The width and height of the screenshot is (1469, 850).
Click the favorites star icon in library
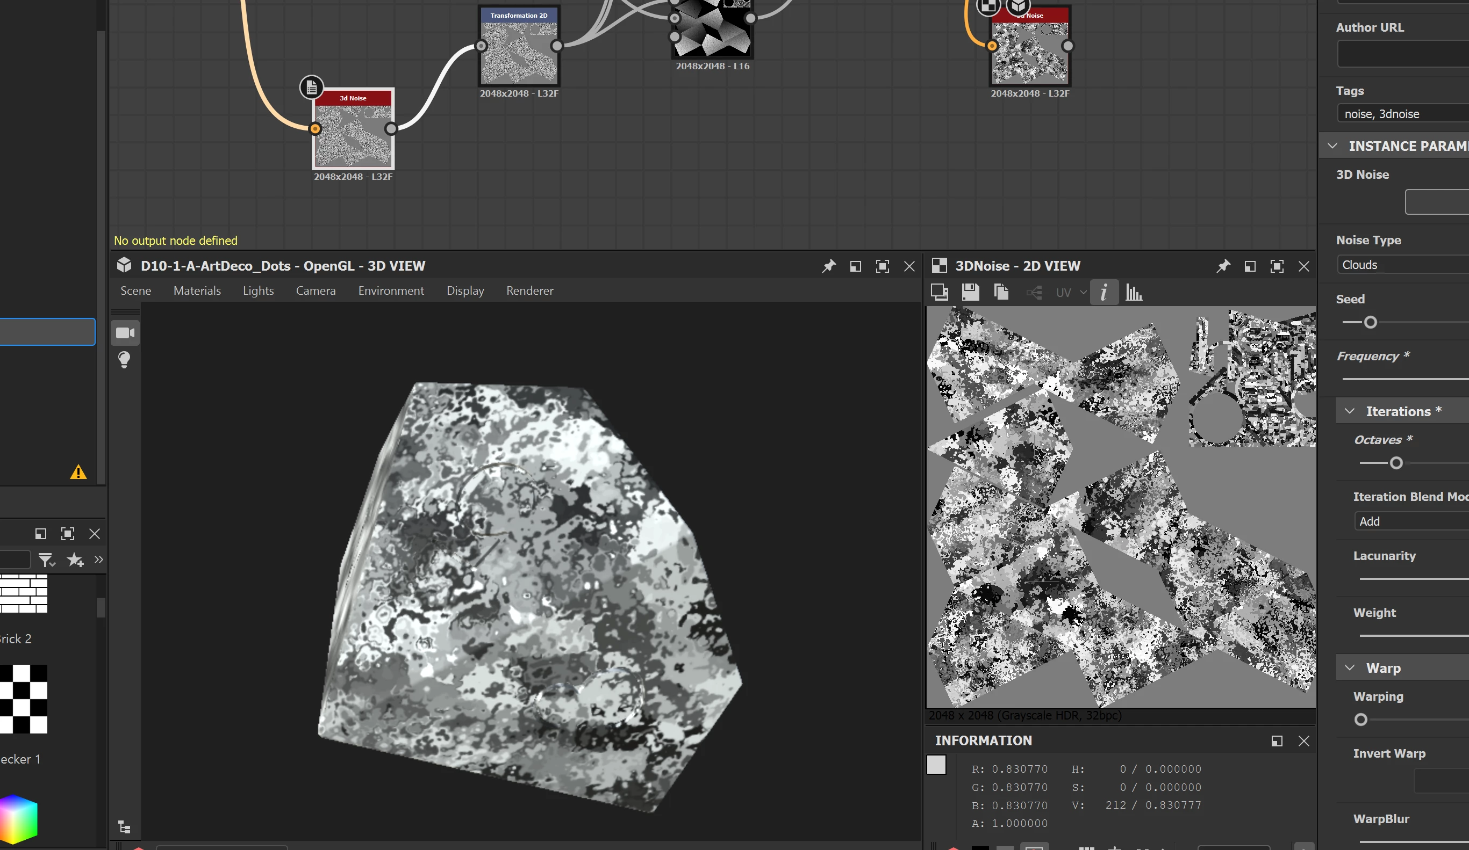pos(75,561)
